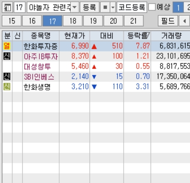The height and width of the screenshot is (183, 190).
Task: Select the active group tab 17
Action: tap(52, 21)
